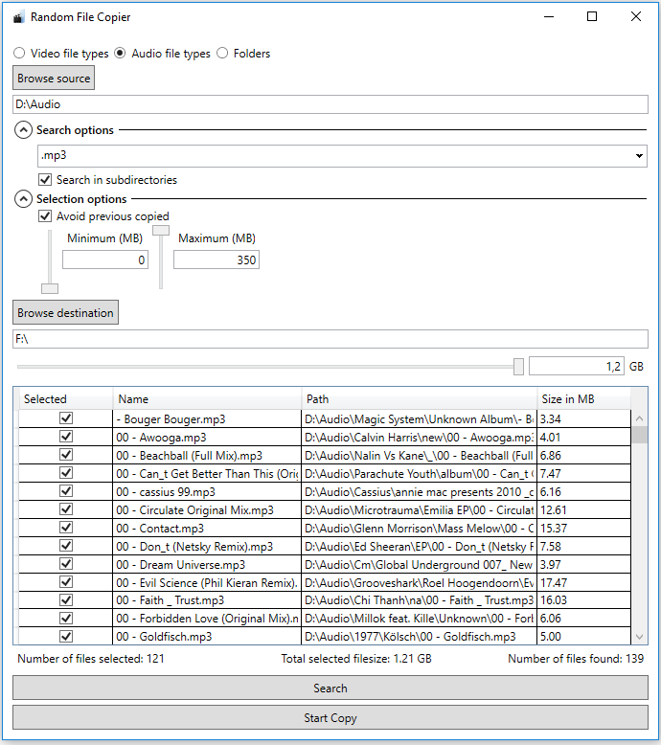Uncheck the Evil Science row checkbox

point(66,582)
